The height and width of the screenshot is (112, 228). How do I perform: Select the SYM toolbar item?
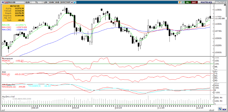(63, 2)
